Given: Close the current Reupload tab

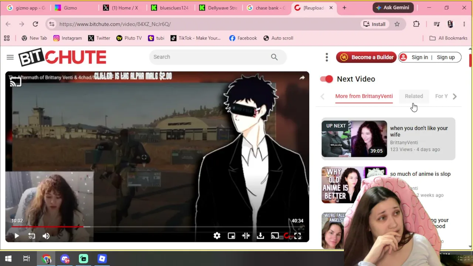Looking at the screenshot, I should pyautogui.click(x=331, y=8).
